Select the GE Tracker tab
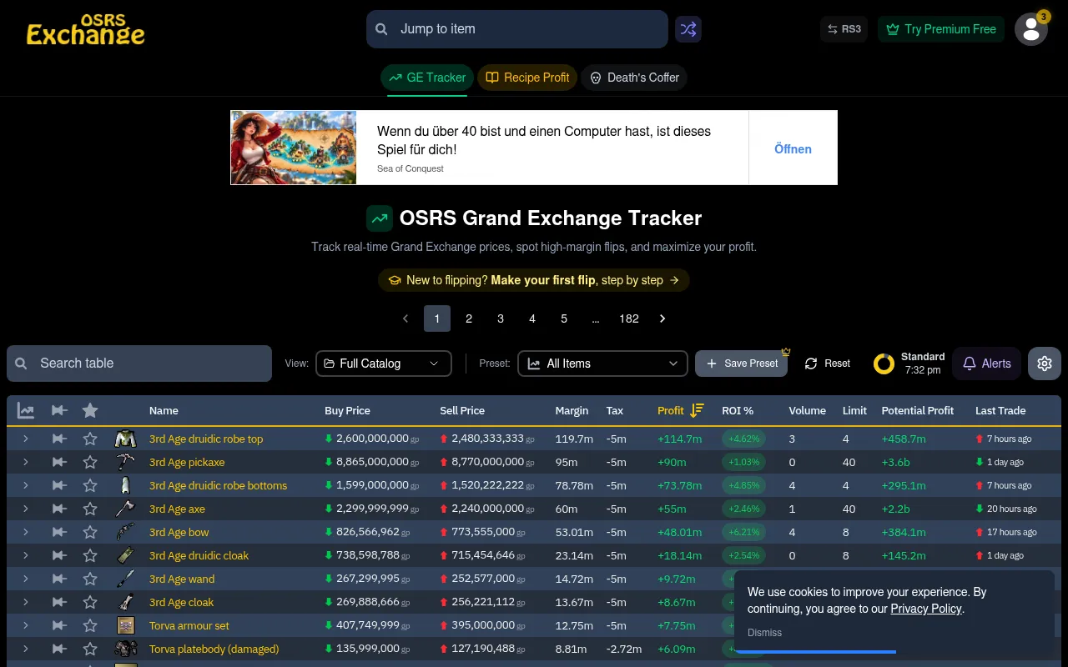This screenshot has width=1068, height=667. [x=427, y=78]
